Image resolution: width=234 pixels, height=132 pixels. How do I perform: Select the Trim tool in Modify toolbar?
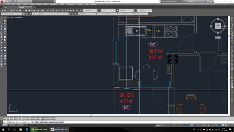click(5, 43)
